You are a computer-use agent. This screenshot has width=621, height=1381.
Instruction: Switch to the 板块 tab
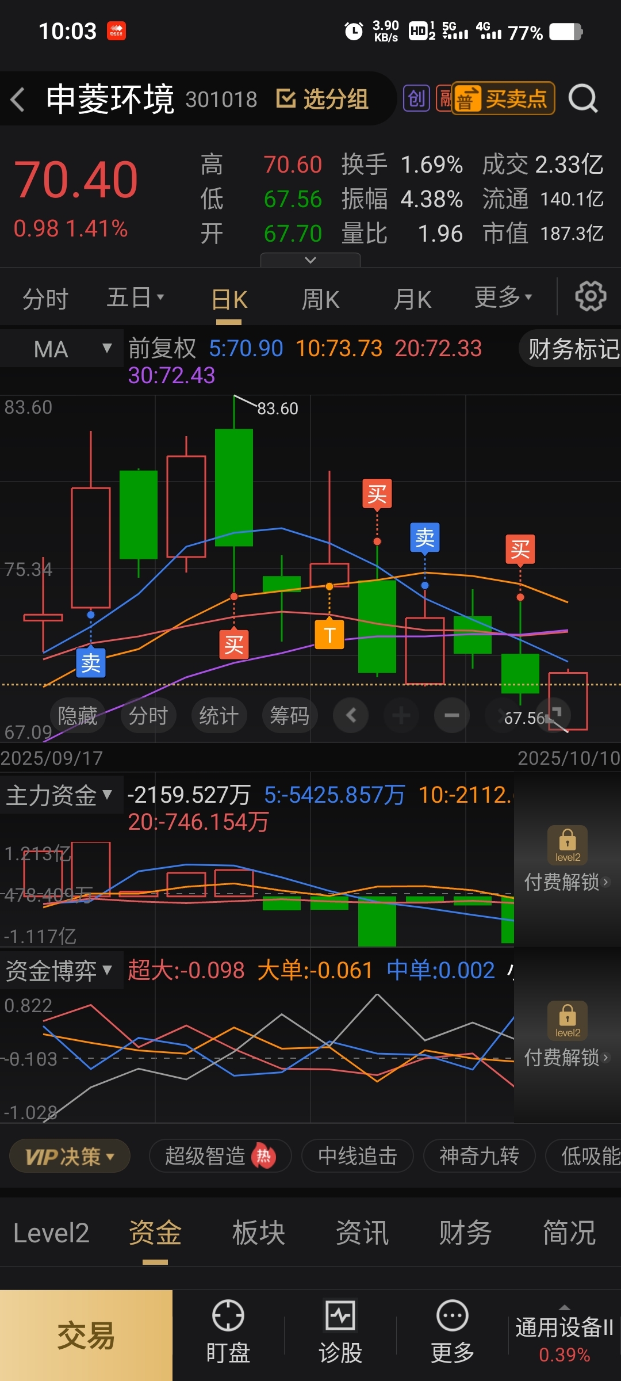(x=259, y=1233)
